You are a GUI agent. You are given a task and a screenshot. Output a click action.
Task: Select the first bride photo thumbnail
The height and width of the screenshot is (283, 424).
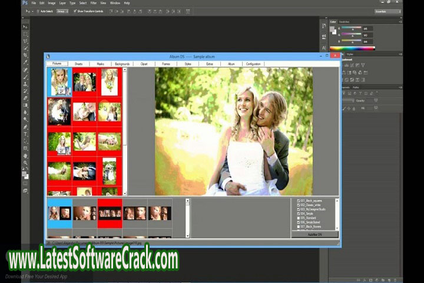(59, 81)
